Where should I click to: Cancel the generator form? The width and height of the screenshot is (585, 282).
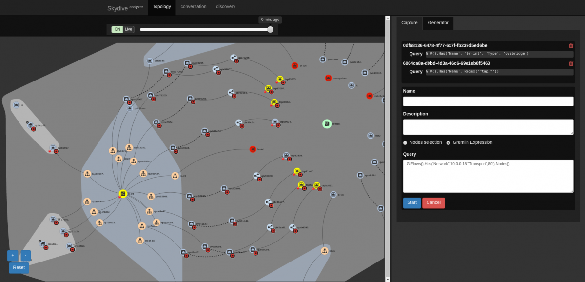point(433,203)
